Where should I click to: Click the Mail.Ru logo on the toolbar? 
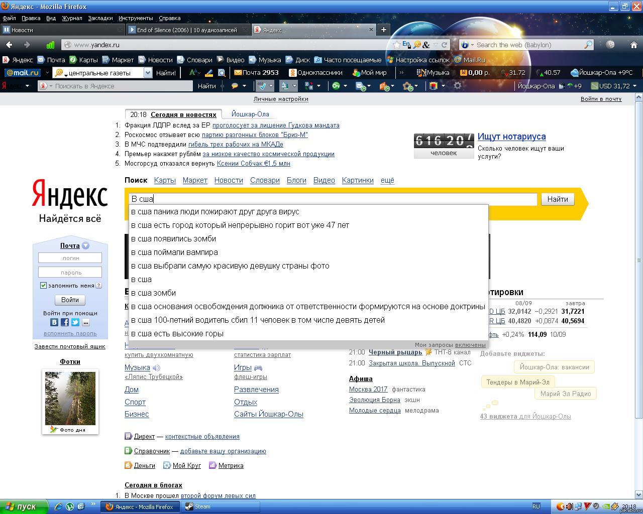tap(23, 72)
